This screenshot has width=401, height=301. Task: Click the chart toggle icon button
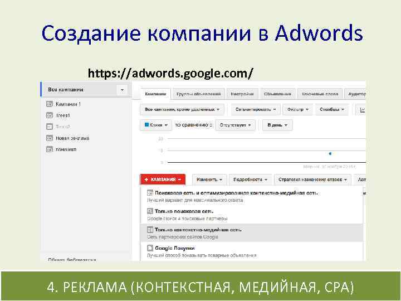[361, 110]
